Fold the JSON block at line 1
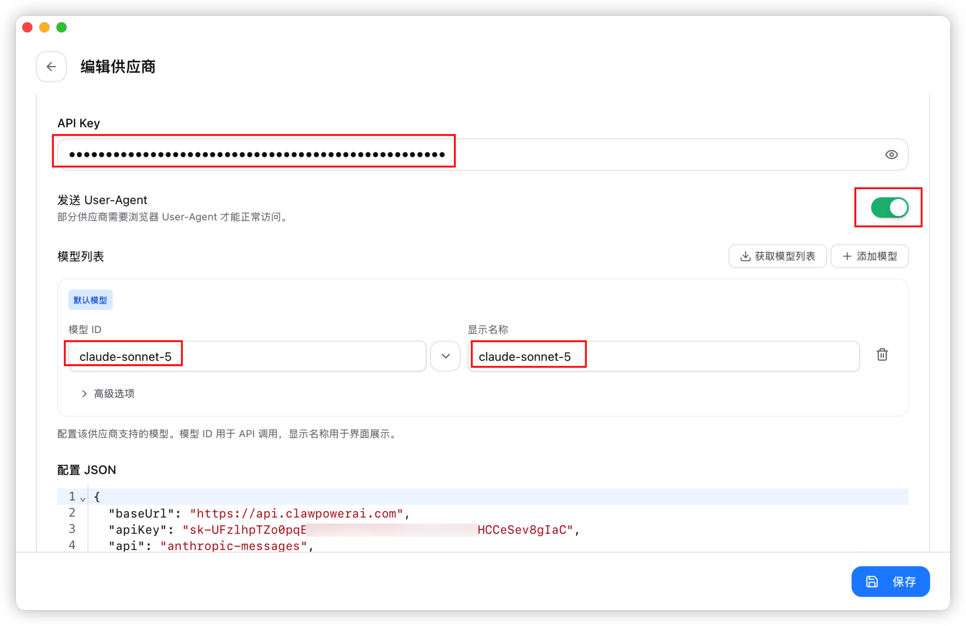The height and width of the screenshot is (626, 966). point(83,499)
